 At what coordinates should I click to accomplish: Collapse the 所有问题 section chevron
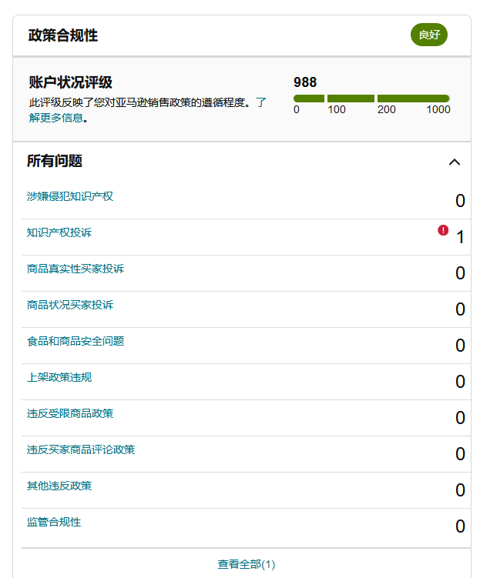pyautogui.click(x=455, y=162)
